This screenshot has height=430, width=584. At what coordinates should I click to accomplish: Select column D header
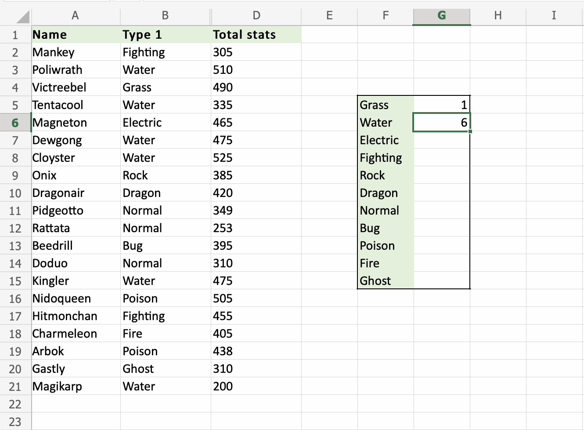click(256, 16)
